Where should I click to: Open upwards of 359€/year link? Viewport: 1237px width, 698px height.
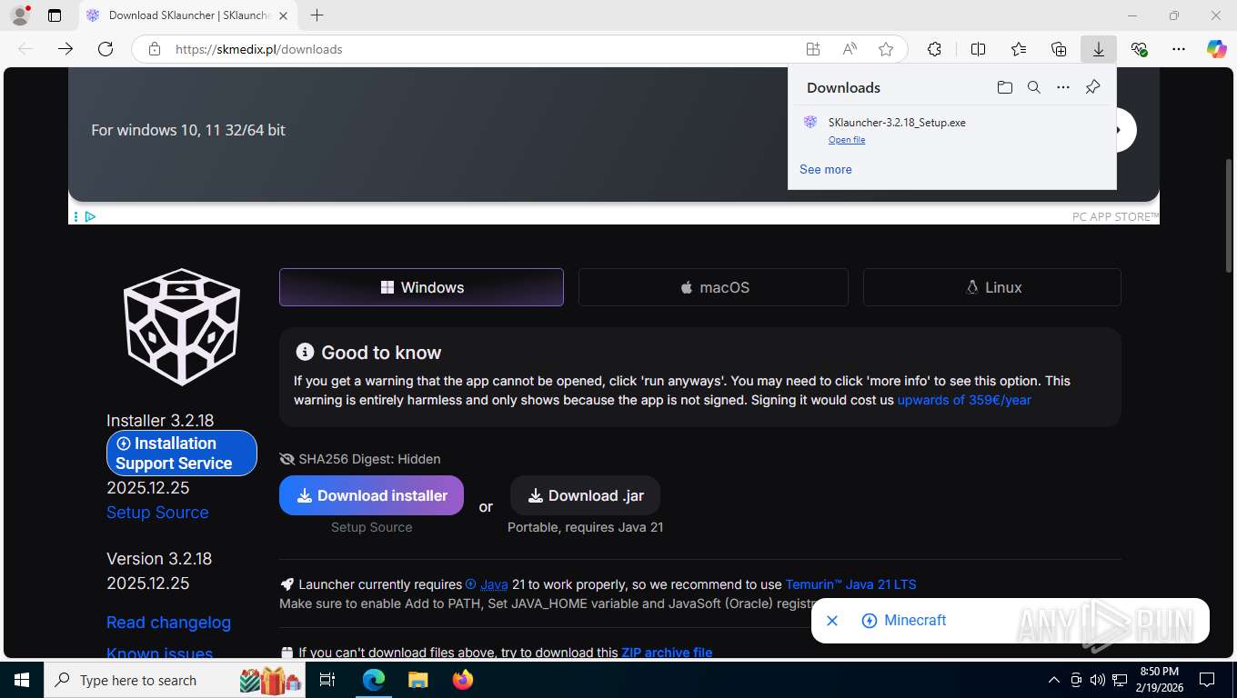964,400
